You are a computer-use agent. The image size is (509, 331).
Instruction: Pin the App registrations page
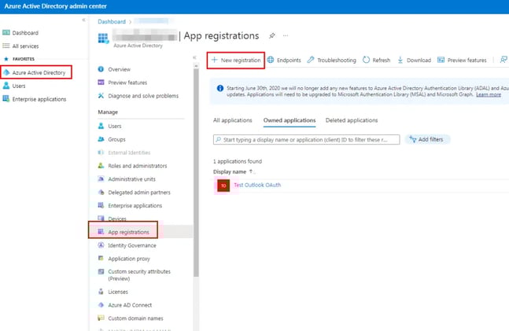click(x=272, y=36)
